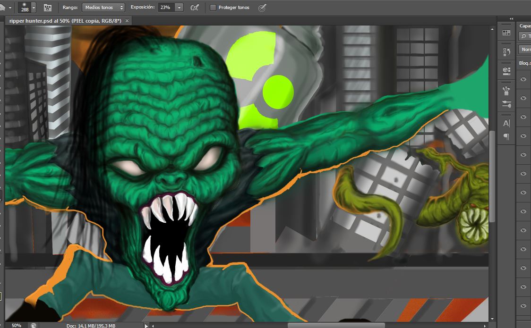The width and height of the screenshot is (531, 328).
Task: Hide the PIEL copia layer visibility
Action: (523, 80)
